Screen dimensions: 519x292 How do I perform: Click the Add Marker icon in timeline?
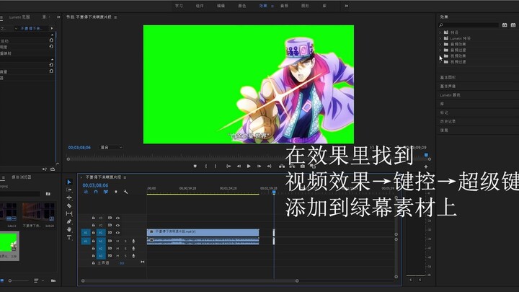click(116, 192)
